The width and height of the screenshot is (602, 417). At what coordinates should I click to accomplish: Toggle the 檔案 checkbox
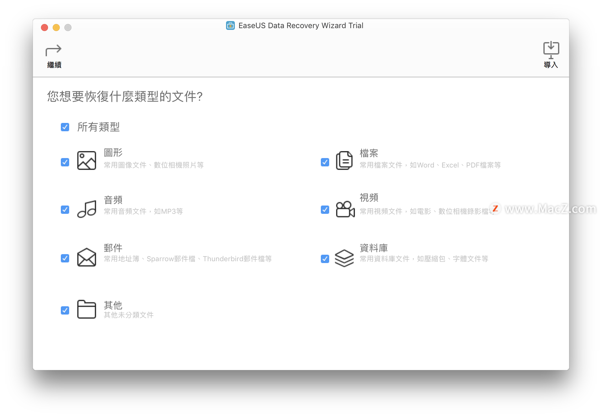pos(325,162)
